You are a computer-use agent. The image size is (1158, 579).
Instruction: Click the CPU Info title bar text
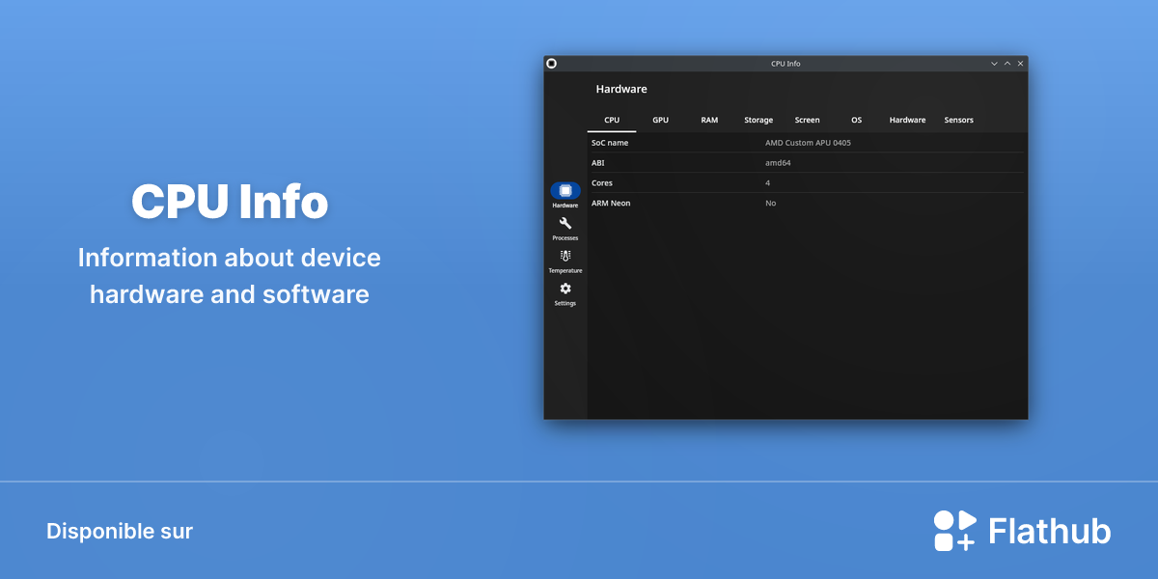point(786,64)
